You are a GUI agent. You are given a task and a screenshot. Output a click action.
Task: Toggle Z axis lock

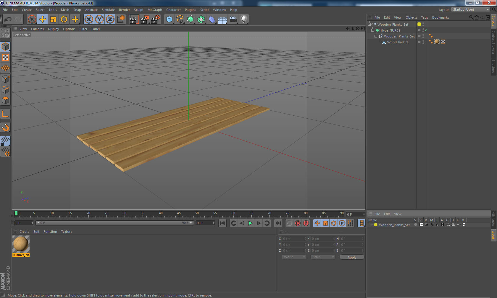[110, 19]
